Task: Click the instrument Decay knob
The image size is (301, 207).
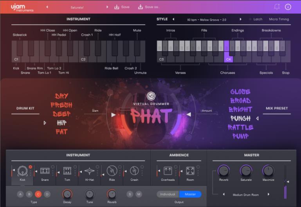Action: tap(67, 194)
